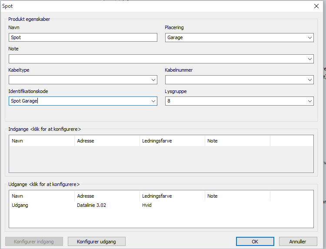Viewport: 326px width, 249px height.
Task: Expand the Kabelnummer dropdown
Action: [x=310, y=80]
